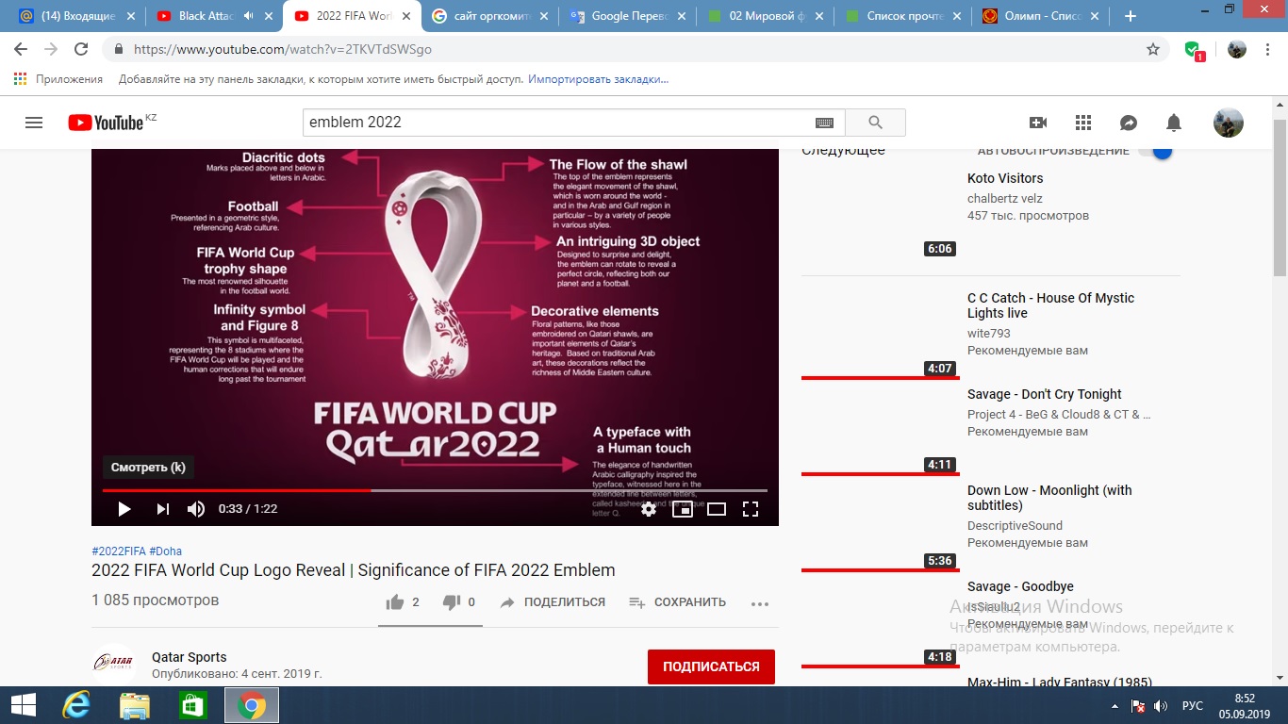Open the taskbar volume speaker icon
This screenshot has width=1288, height=724.
(x=1162, y=705)
